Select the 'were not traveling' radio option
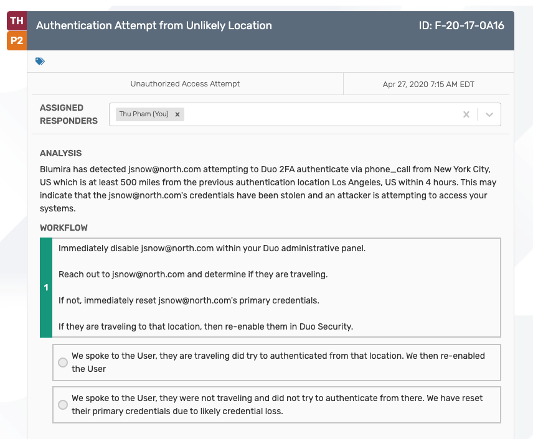The image size is (533, 439). pyautogui.click(x=63, y=405)
